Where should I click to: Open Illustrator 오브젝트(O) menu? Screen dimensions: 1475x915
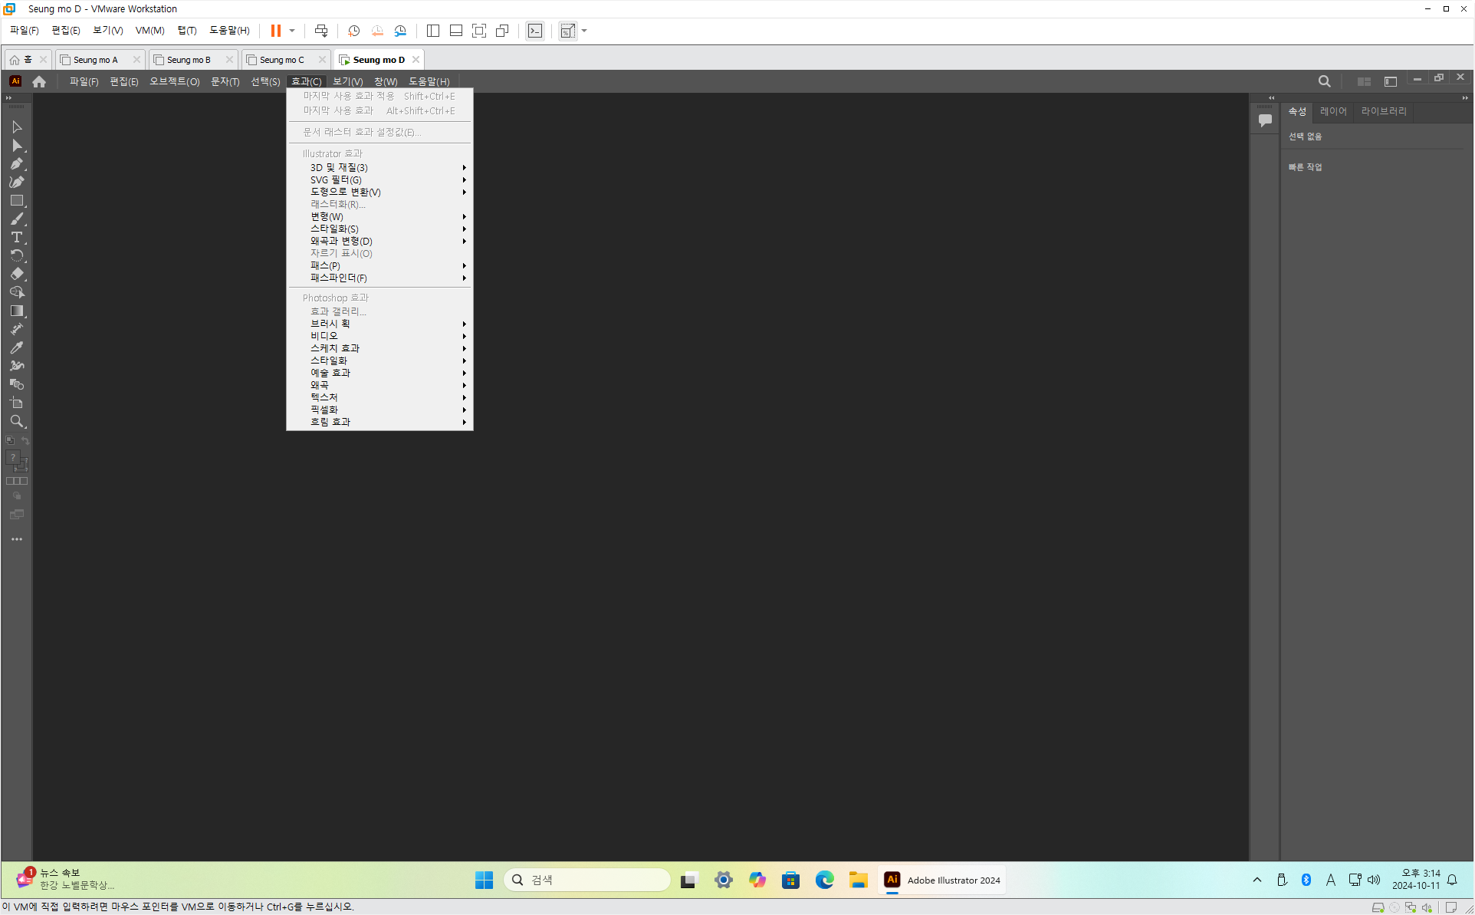pyautogui.click(x=174, y=81)
